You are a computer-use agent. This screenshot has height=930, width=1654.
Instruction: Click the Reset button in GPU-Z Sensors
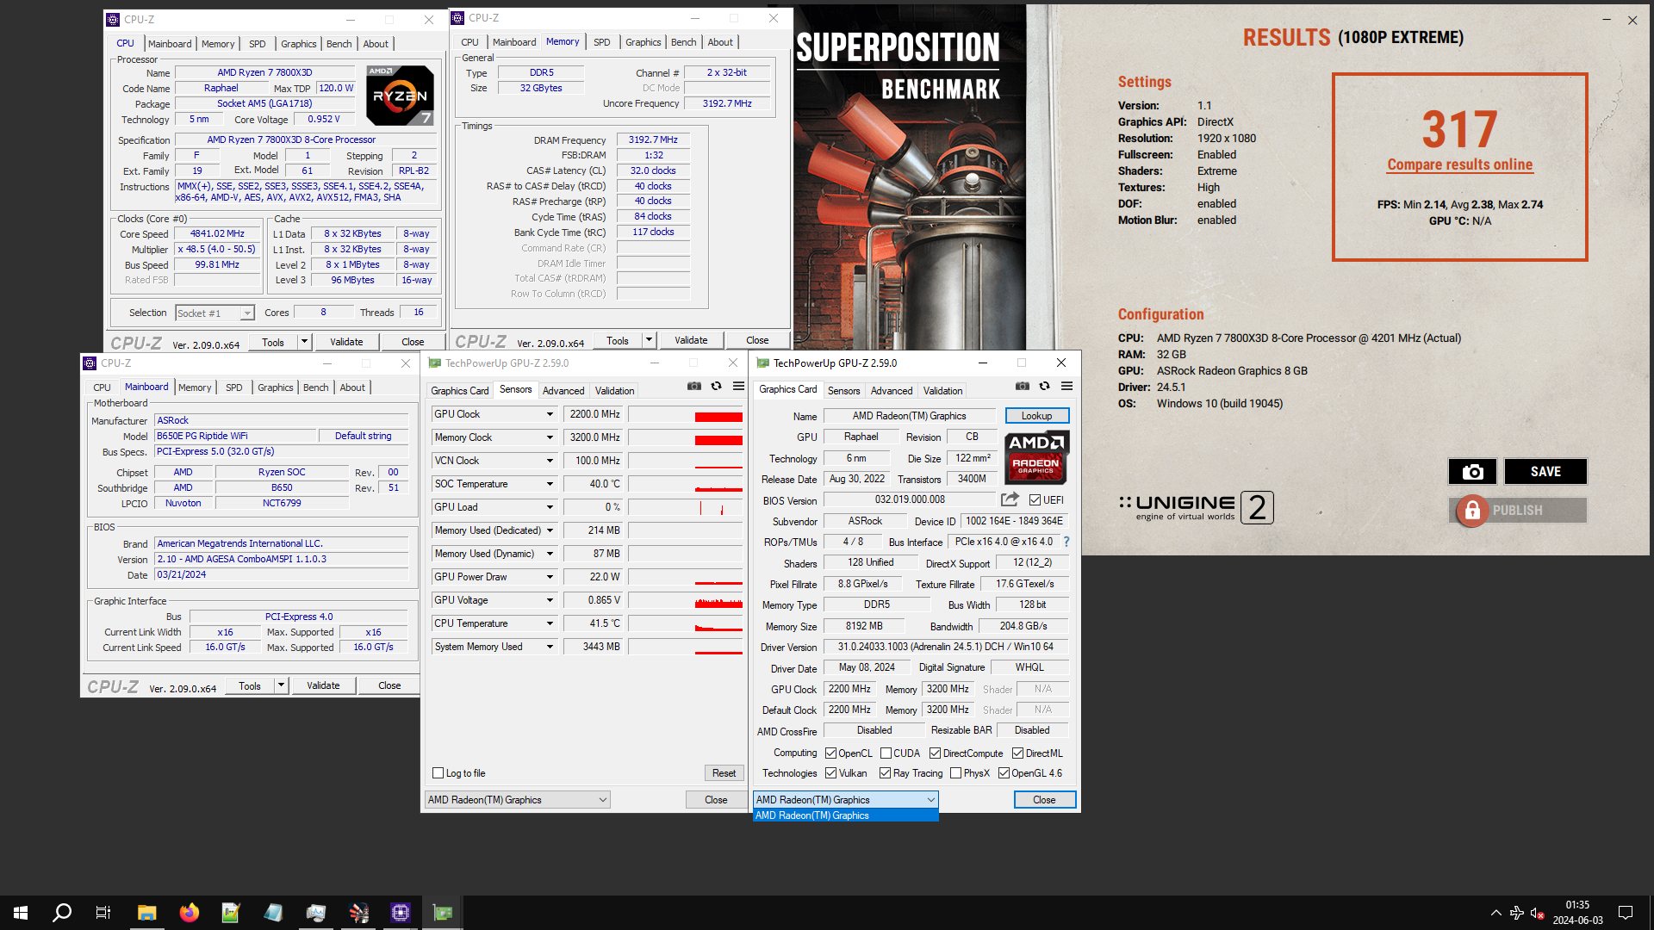pyautogui.click(x=724, y=773)
